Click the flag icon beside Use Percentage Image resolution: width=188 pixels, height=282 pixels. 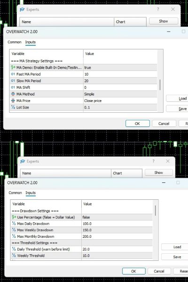(14, 217)
